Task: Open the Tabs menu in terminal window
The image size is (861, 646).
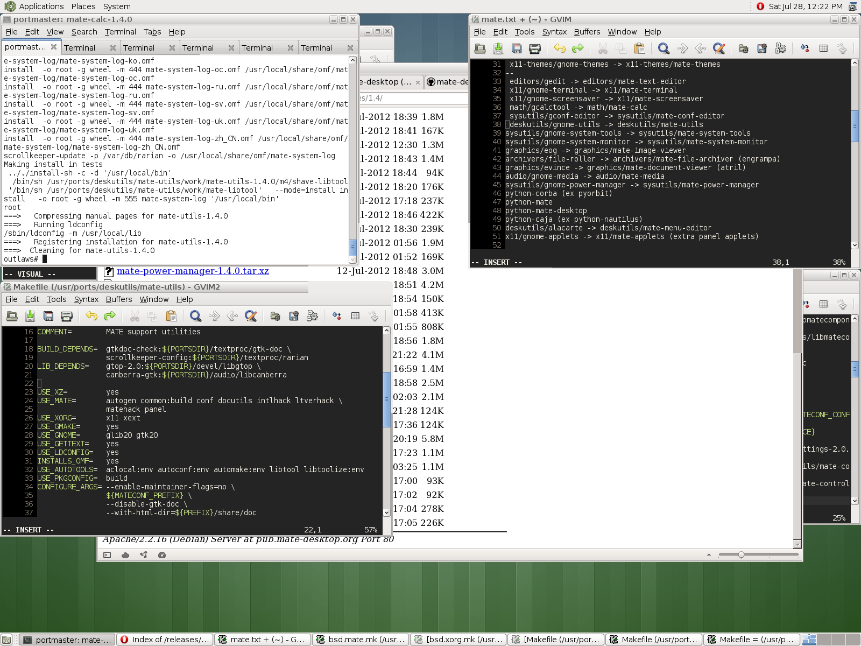Action: coord(152,32)
